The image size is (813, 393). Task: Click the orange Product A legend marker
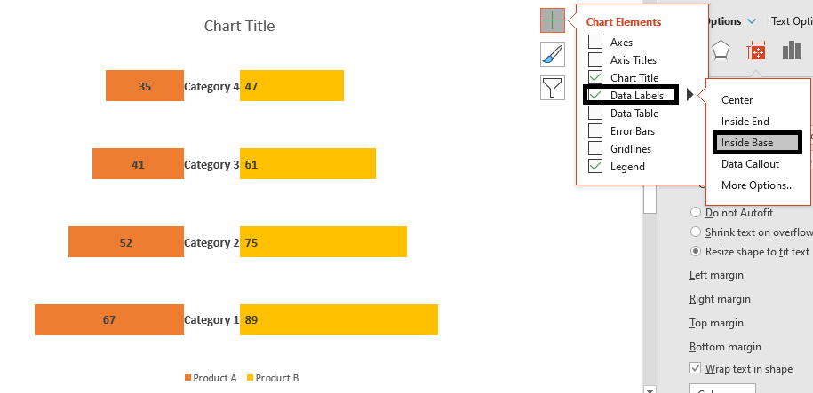point(187,378)
